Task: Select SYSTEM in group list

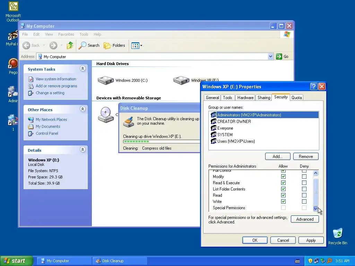Action: (x=264, y=135)
